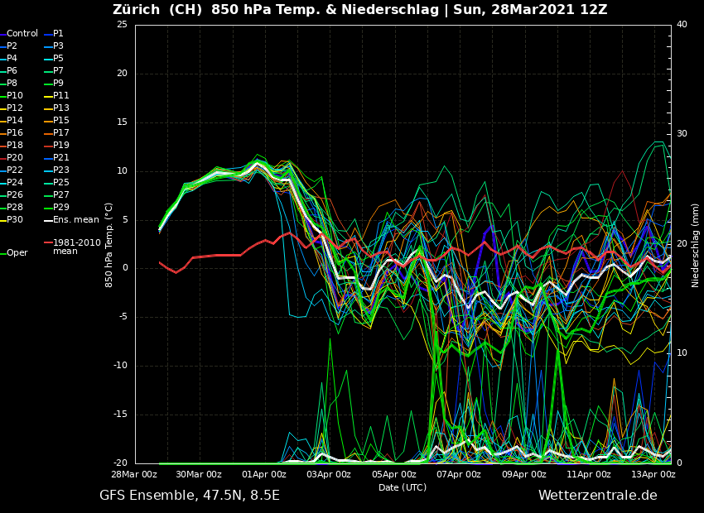704x513 pixels.
Task: Click the P1 legend label
Action: click(x=58, y=34)
